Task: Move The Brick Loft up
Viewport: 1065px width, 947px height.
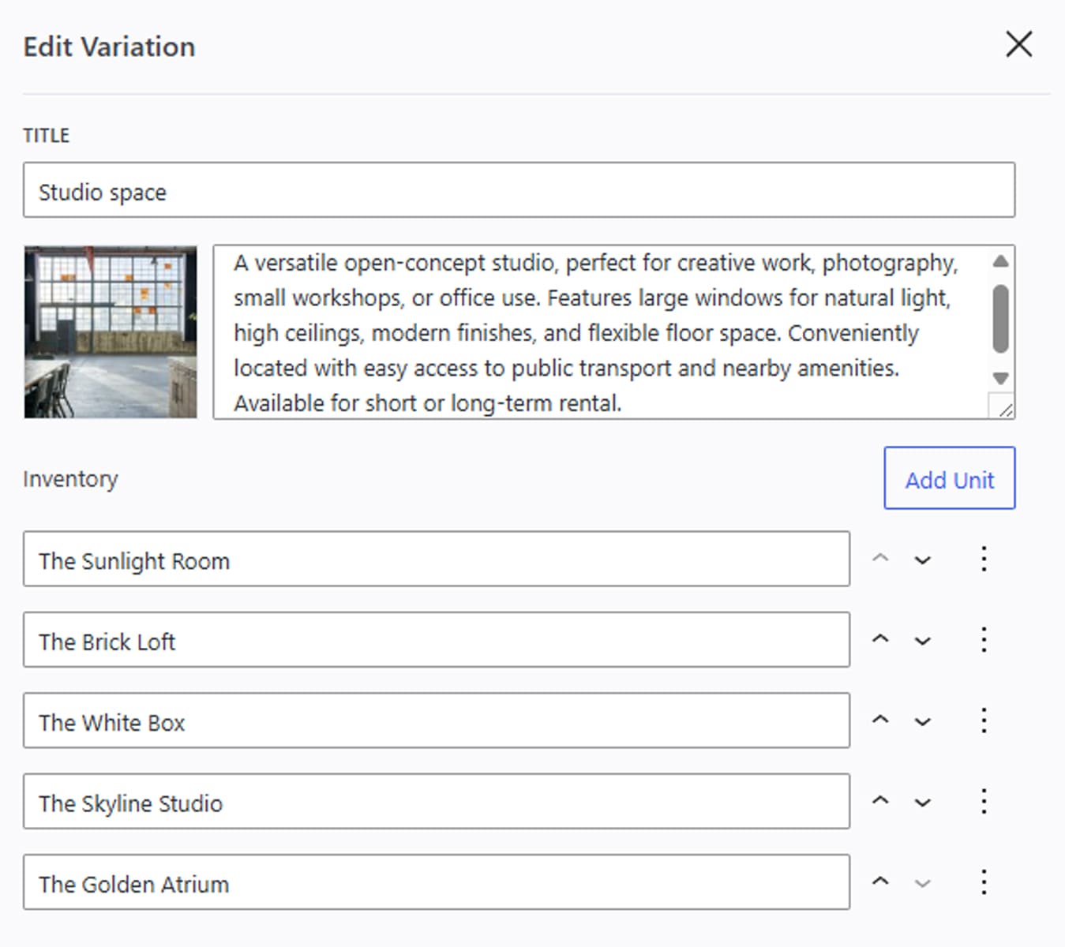Action: [880, 639]
